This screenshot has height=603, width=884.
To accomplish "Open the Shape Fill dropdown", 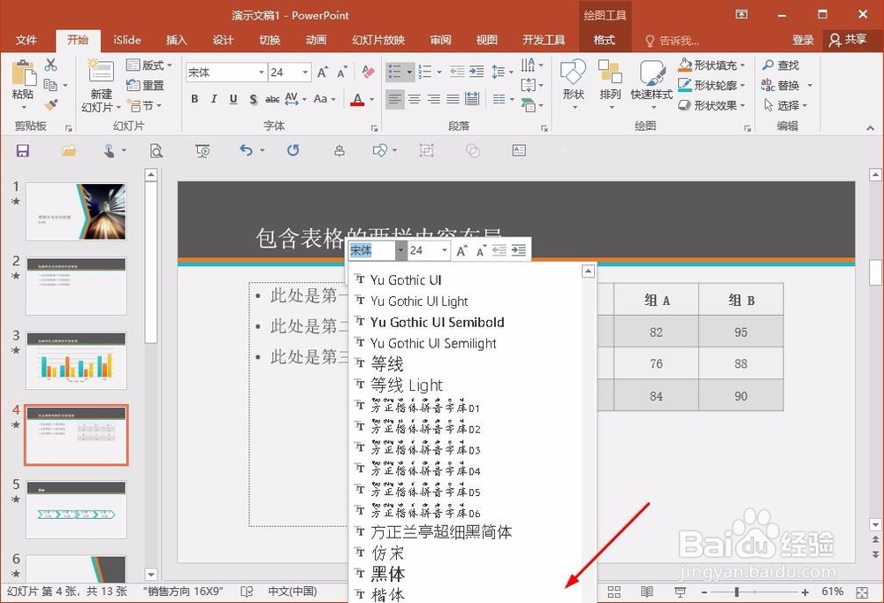I will tap(713, 65).
